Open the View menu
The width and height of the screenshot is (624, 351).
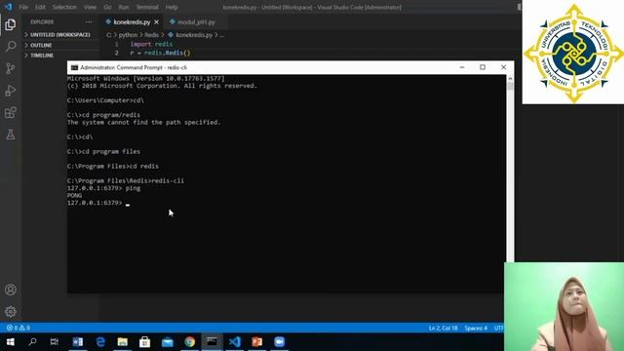coord(90,7)
